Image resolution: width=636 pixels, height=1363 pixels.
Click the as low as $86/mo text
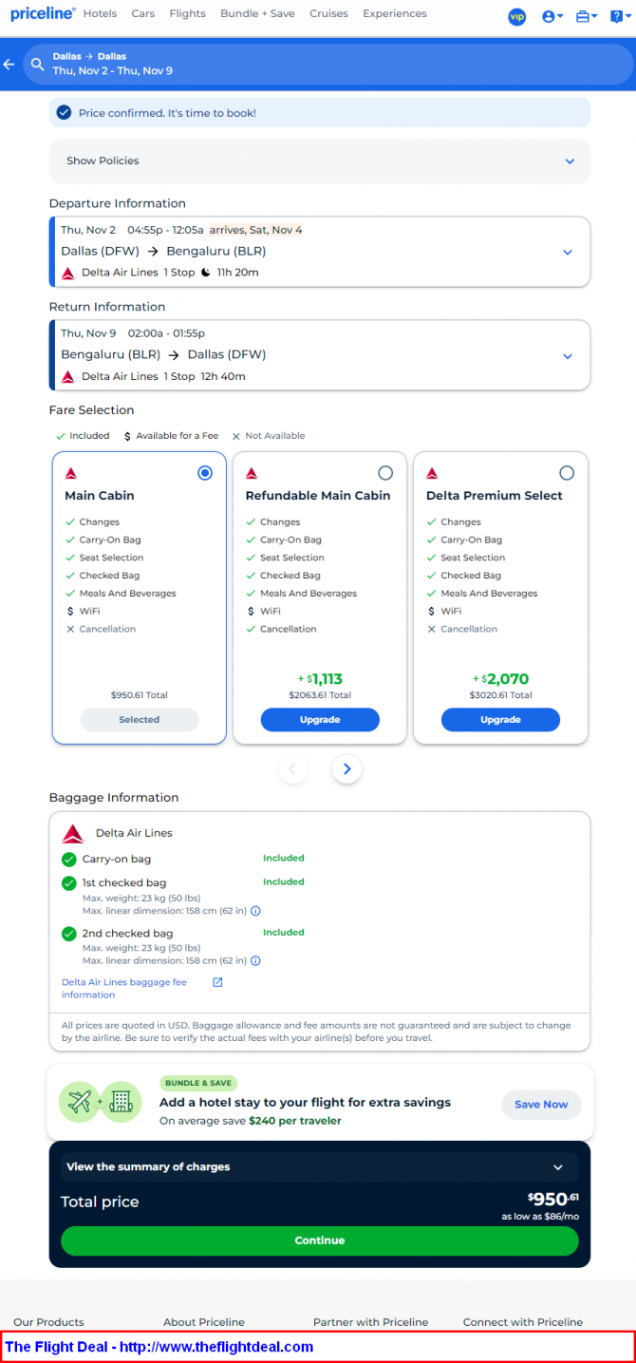(540, 1216)
